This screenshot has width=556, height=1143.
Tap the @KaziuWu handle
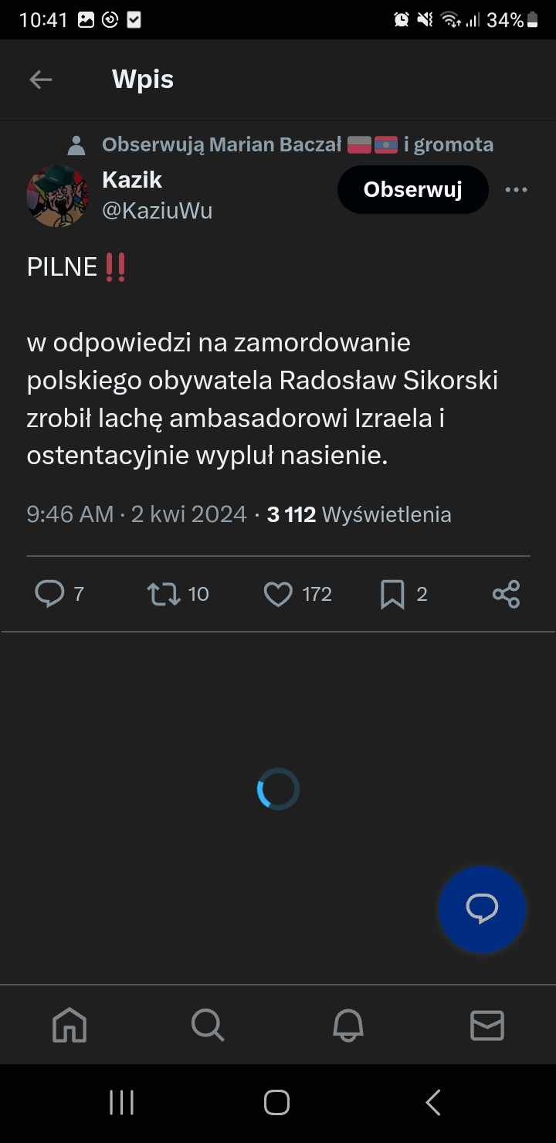(x=158, y=211)
